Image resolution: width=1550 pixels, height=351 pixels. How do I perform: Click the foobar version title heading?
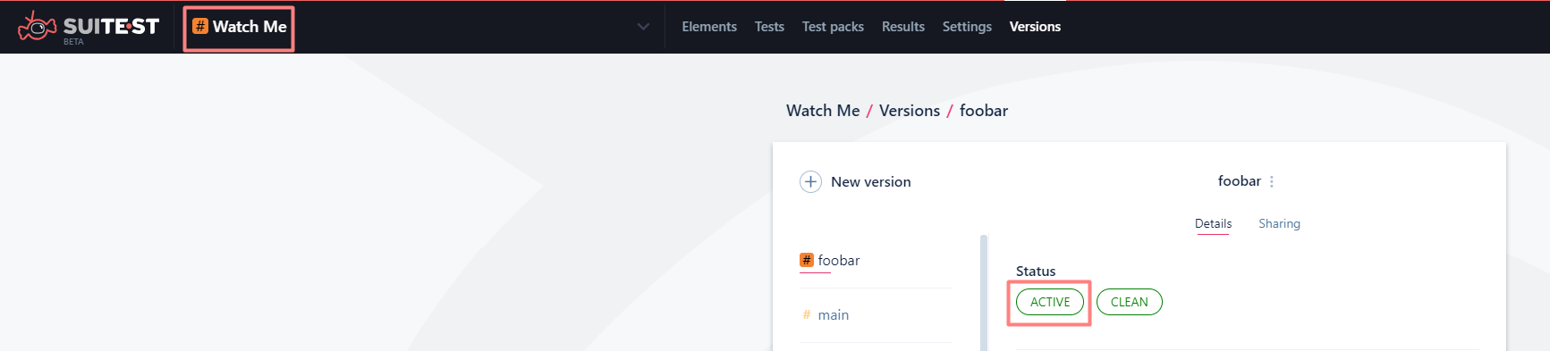click(1239, 181)
